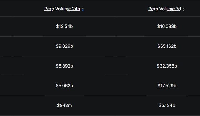Click the $17.529b 7d volume value
Image resolution: width=200 pixels, height=116 pixels.
pyautogui.click(x=167, y=86)
